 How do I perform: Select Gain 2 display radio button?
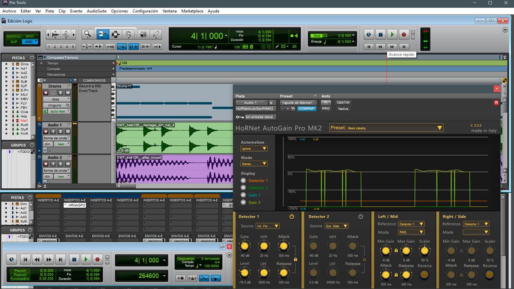click(244, 203)
